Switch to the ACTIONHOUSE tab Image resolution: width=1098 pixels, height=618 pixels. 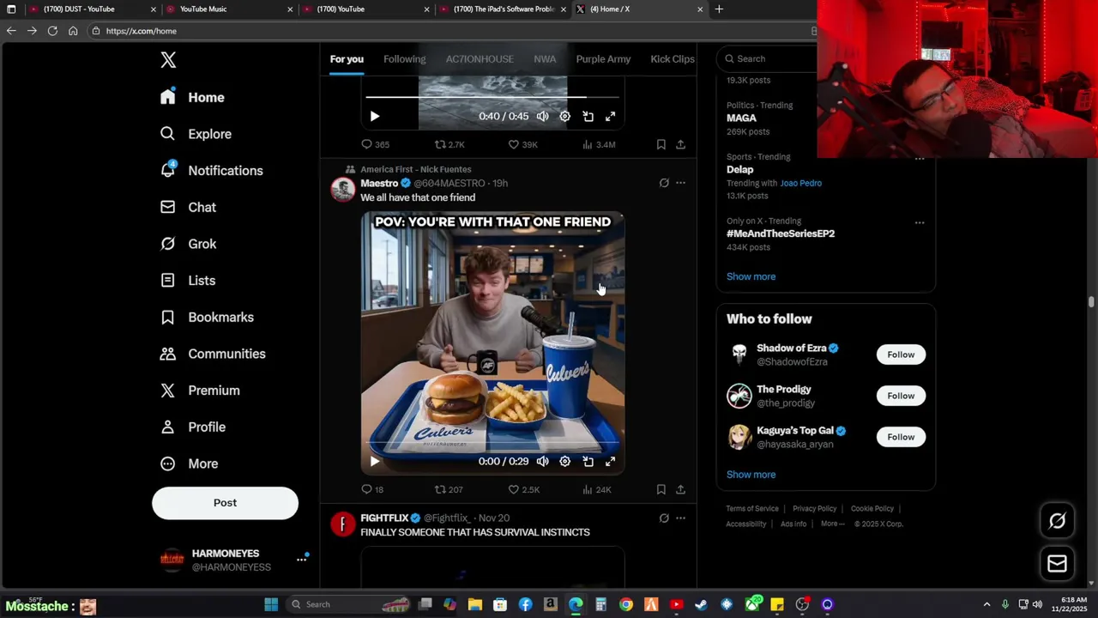pos(480,59)
